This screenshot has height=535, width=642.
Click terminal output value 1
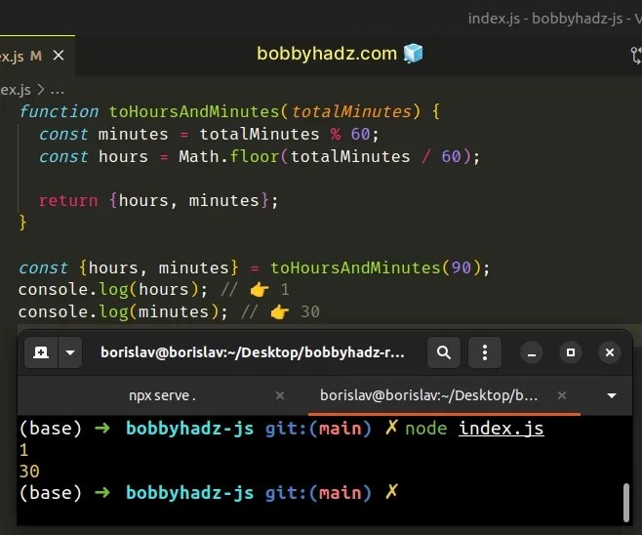23,450
